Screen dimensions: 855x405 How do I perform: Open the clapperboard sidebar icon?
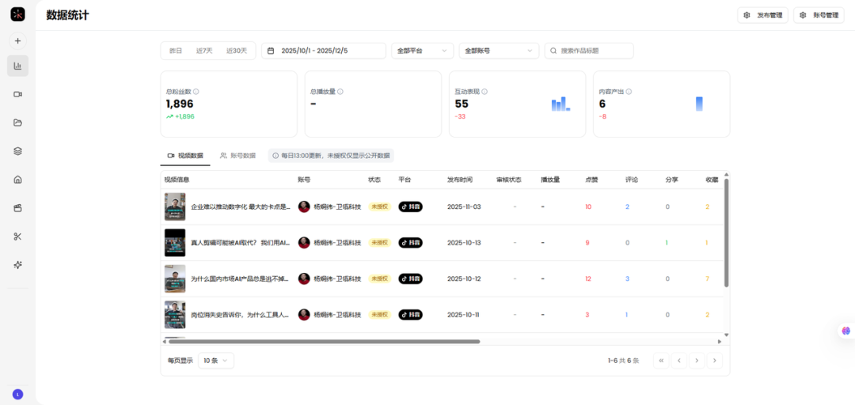point(17,208)
